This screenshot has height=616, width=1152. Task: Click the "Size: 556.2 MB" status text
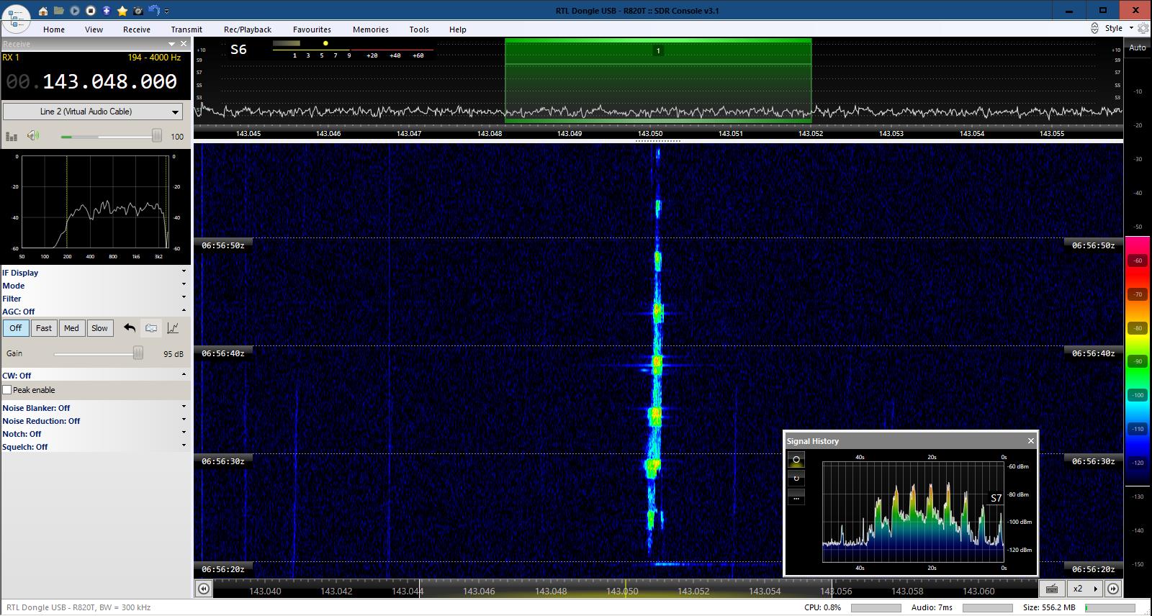click(1049, 607)
